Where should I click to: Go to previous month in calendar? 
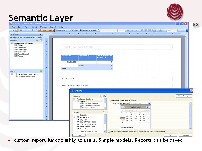click(123, 107)
